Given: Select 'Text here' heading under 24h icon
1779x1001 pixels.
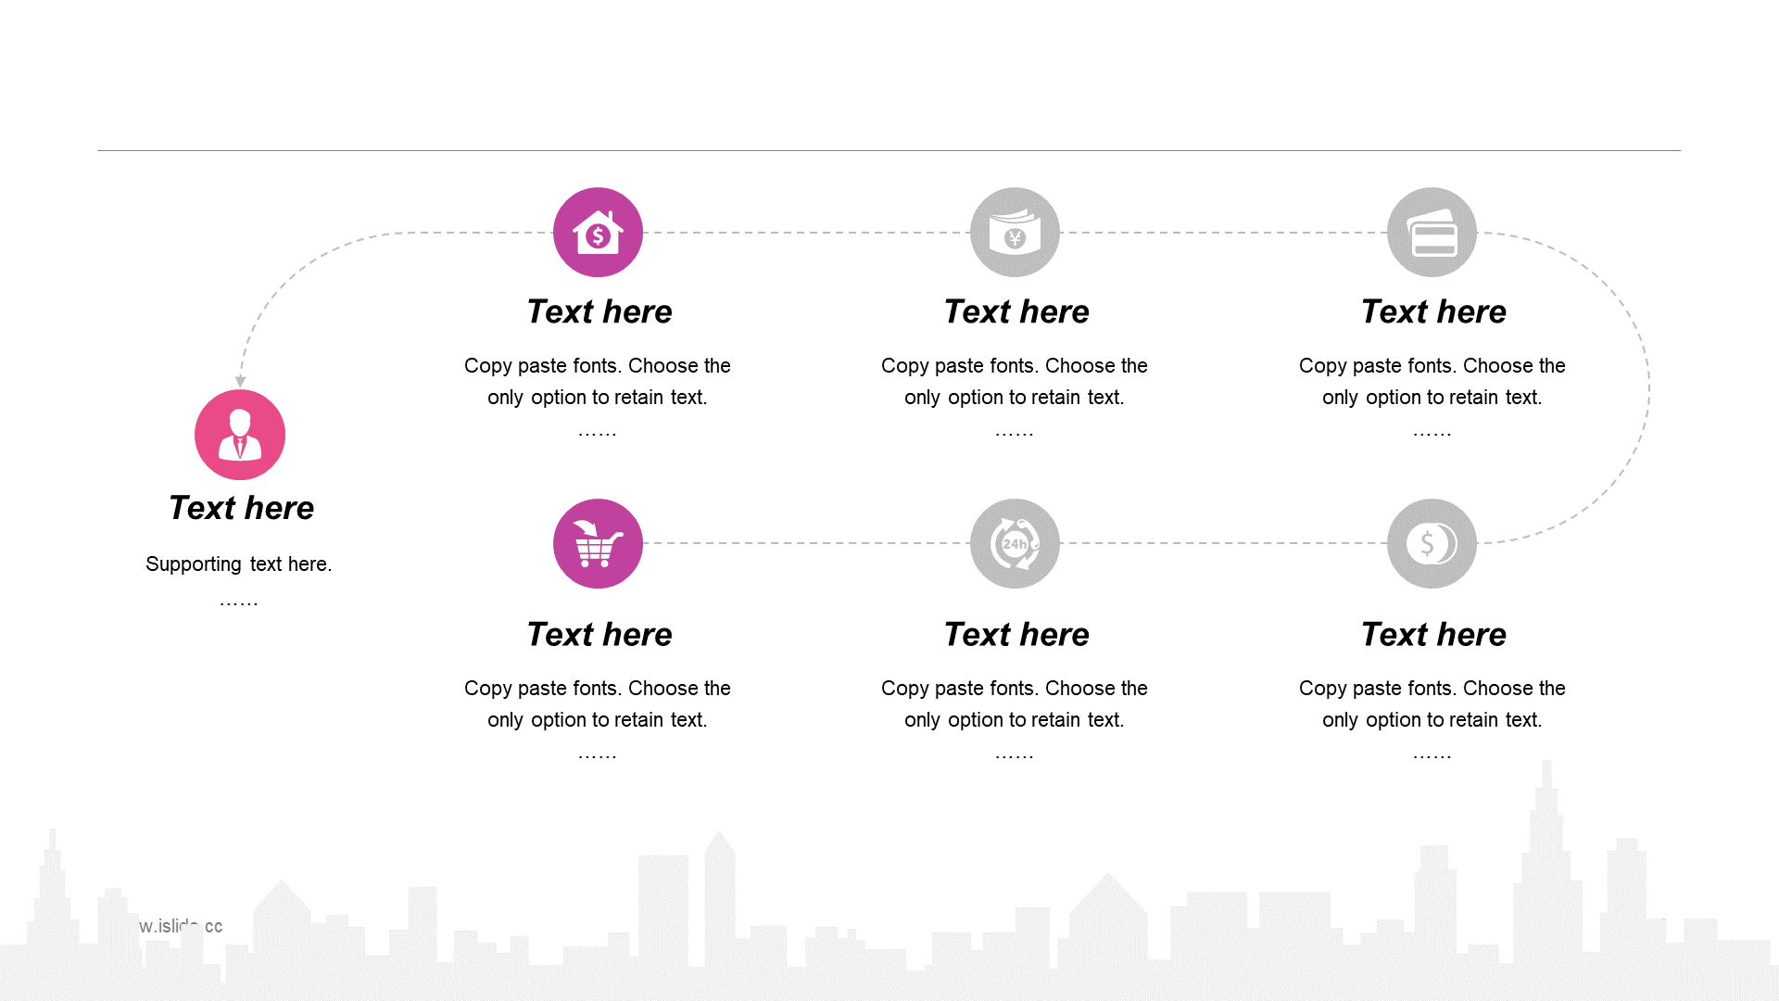Looking at the screenshot, I should click(x=1016, y=634).
